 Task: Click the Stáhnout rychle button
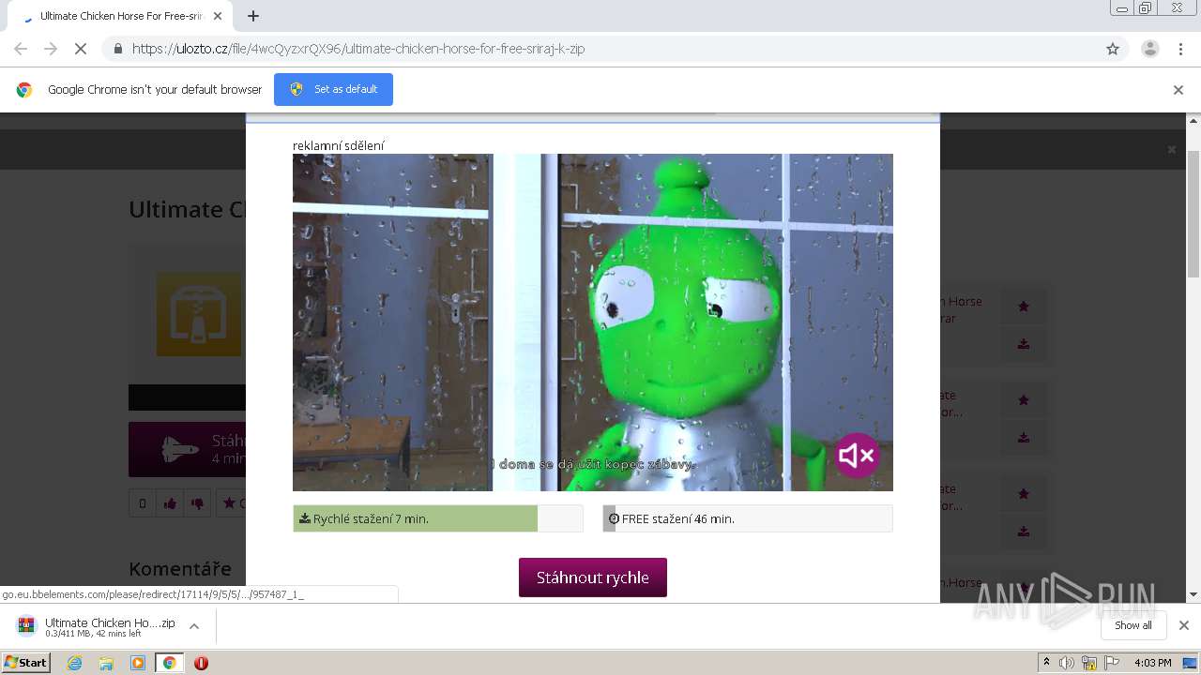click(x=592, y=577)
